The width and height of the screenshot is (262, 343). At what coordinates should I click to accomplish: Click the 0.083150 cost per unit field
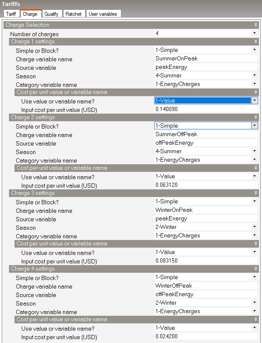click(x=204, y=261)
